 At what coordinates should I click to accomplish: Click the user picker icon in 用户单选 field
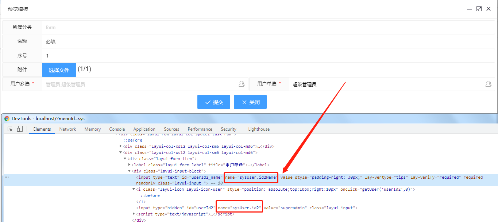(x=488, y=84)
